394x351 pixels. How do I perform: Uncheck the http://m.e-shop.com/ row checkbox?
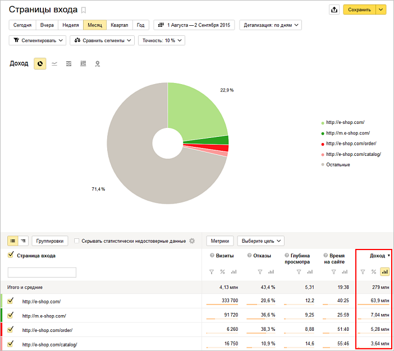tap(11, 315)
